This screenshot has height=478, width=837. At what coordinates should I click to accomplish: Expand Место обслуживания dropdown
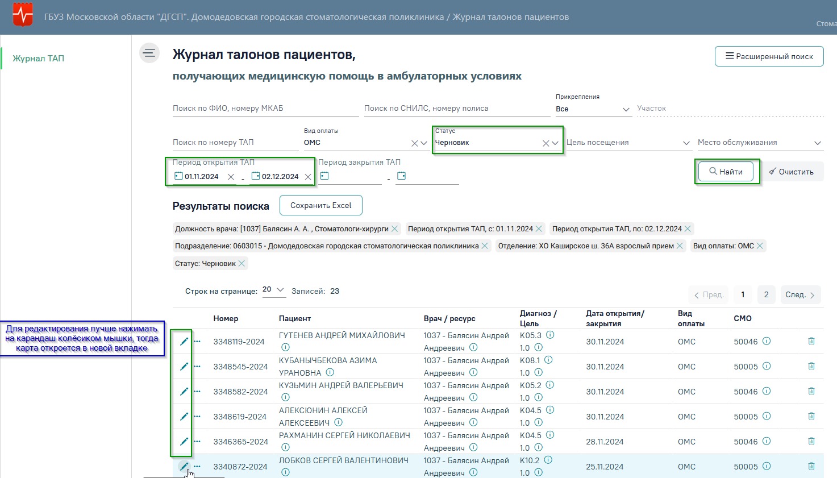pyautogui.click(x=818, y=143)
